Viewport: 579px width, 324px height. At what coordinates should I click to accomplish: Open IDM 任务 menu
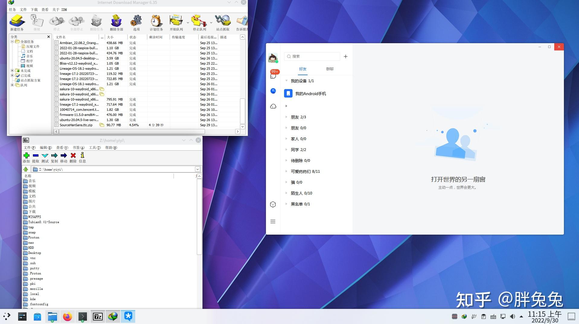click(12, 10)
